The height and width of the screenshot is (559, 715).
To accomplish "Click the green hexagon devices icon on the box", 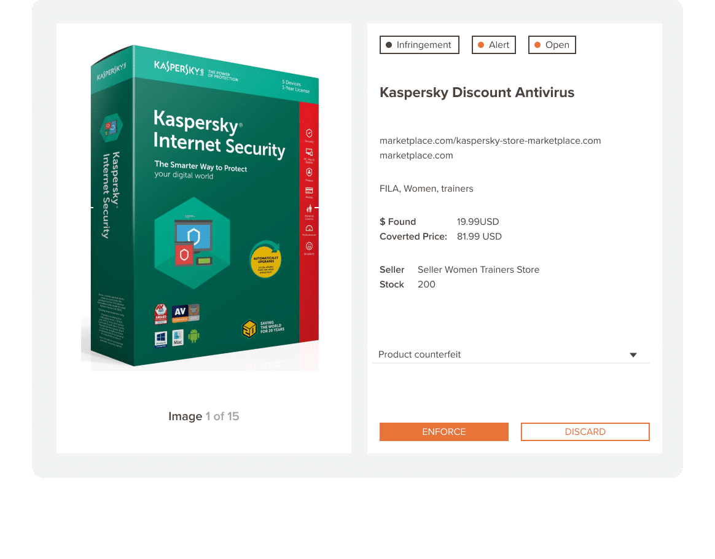I will [192, 243].
